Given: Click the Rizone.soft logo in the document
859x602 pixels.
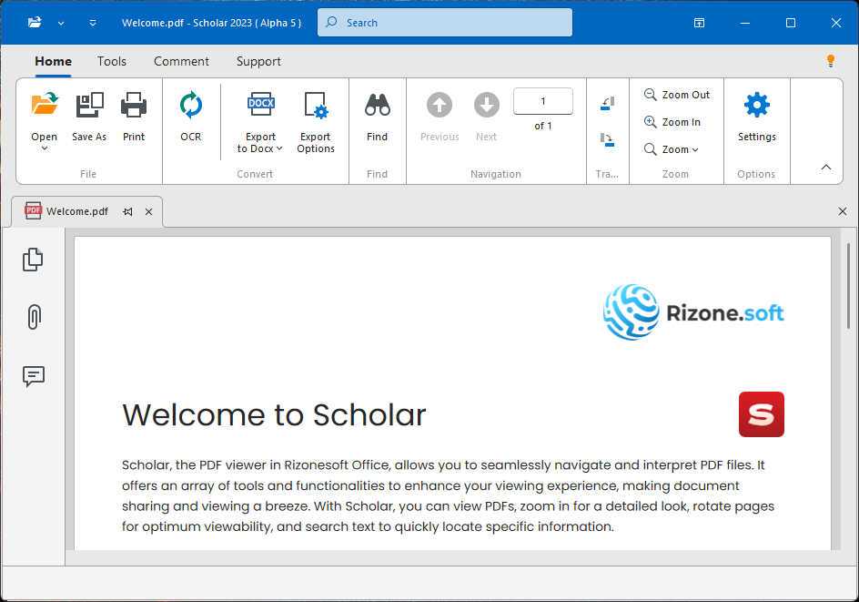Looking at the screenshot, I should 693,312.
